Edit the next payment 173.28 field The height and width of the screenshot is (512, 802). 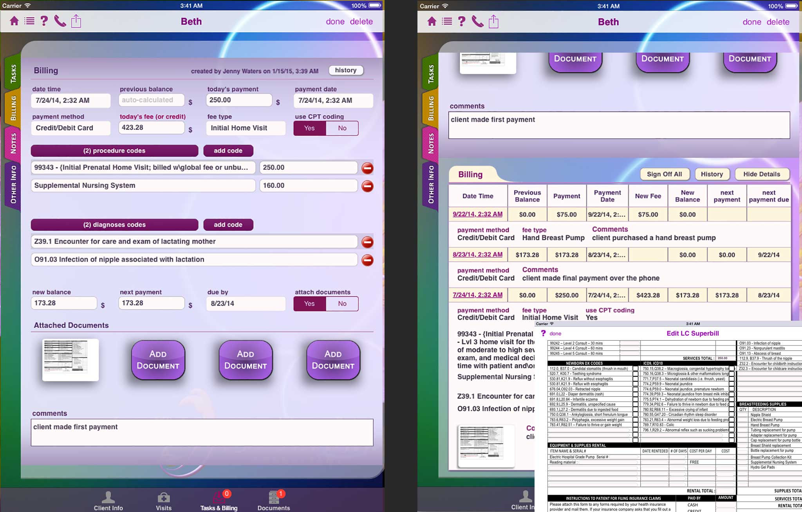[x=152, y=303]
